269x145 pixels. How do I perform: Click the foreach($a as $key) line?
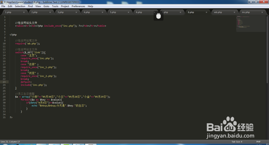(41, 100)
